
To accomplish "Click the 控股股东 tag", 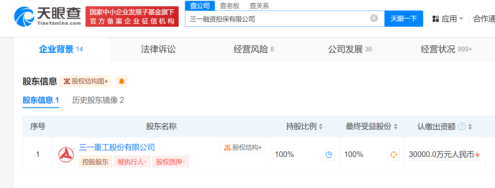I will (95, 162).
